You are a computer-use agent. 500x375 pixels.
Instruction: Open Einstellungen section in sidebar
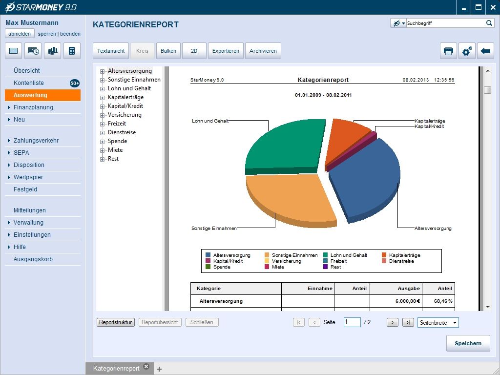click(x=43, y=235)
